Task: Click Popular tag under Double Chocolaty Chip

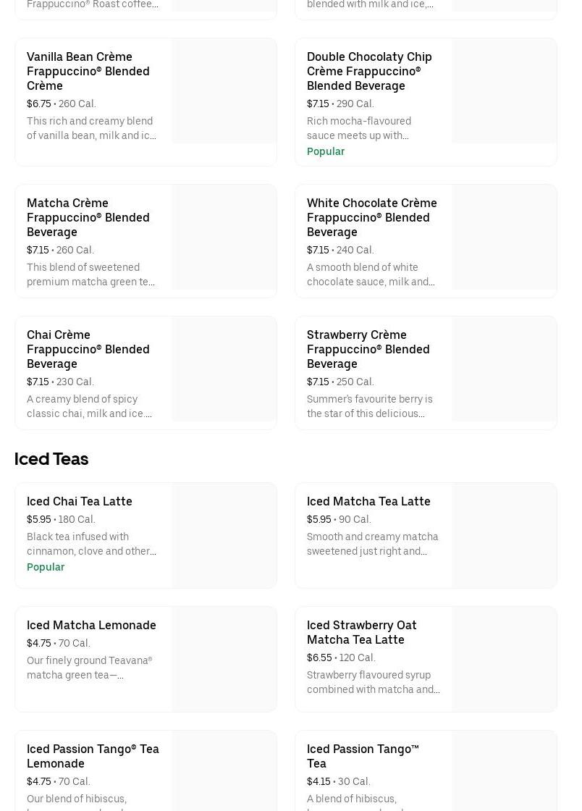Action: click(326, 151)
